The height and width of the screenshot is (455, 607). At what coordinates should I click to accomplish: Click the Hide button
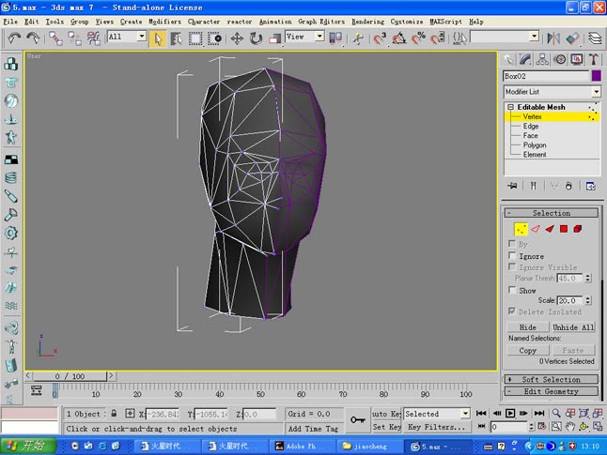tap(528, 327)
